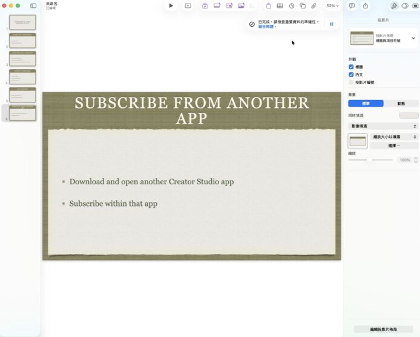Expand the slide layout 標題與項目符號 chooser
The width and height of the screenshot is (420, 337).
pos(383,38)
